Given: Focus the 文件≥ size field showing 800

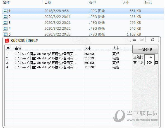Looking at the screenshot, I should coord(149,62).
